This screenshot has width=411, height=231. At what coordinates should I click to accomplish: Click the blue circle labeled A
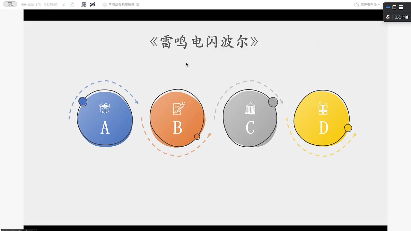click(105, 118)
